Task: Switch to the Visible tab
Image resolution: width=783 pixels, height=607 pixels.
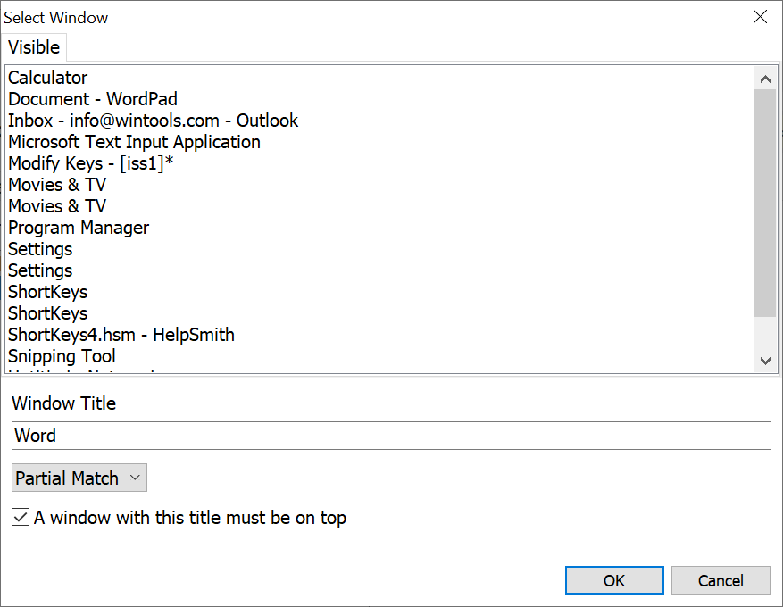Action: pos(34,47)
